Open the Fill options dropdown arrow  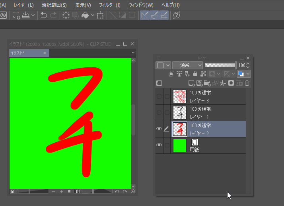click(93, 15)
